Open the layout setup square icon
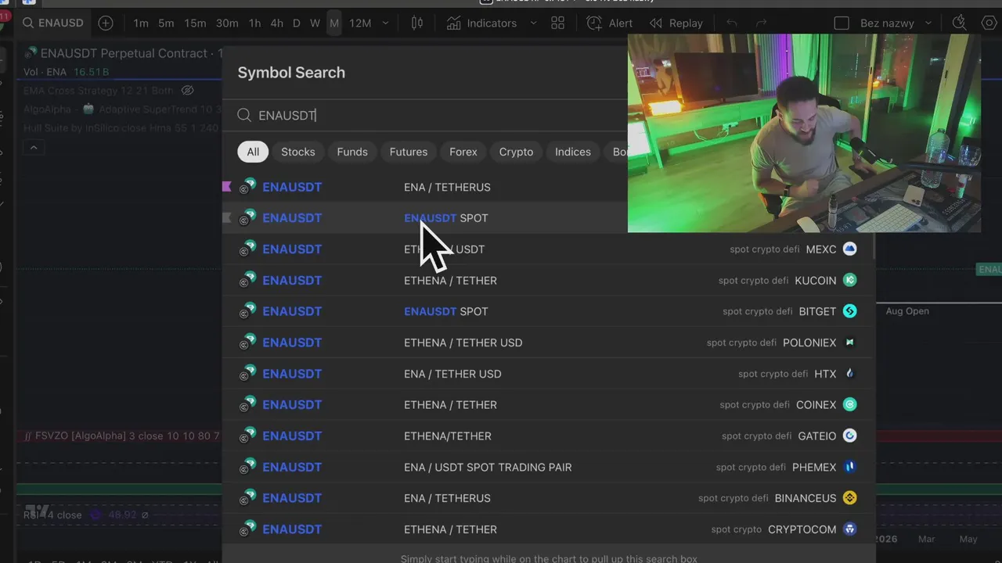 [x=842, y=23]
